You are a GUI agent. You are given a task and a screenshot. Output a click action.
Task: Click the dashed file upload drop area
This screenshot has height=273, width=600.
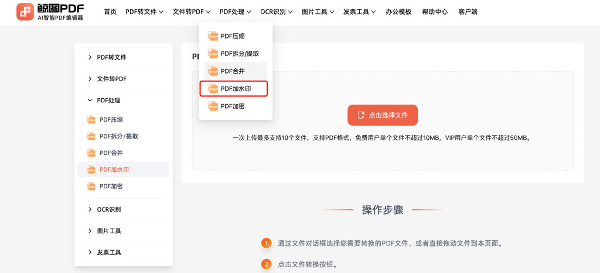(383, 120)
